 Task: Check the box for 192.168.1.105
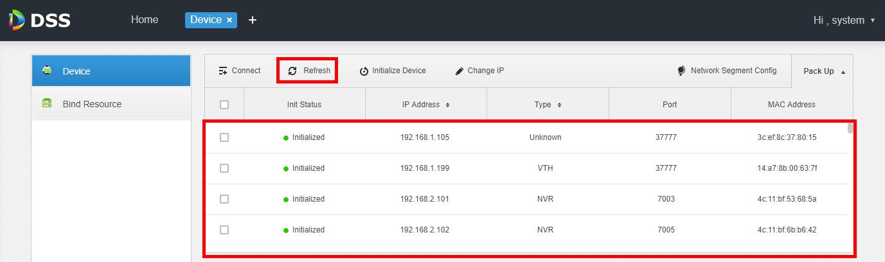coord(224,137)
